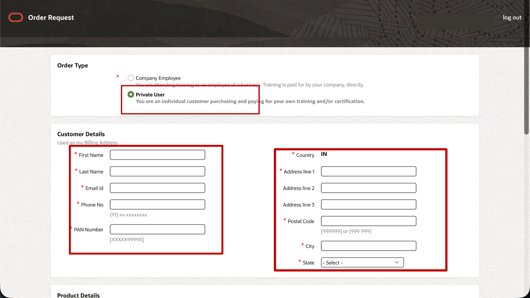Click the Address line 1 field

(368, 171)
